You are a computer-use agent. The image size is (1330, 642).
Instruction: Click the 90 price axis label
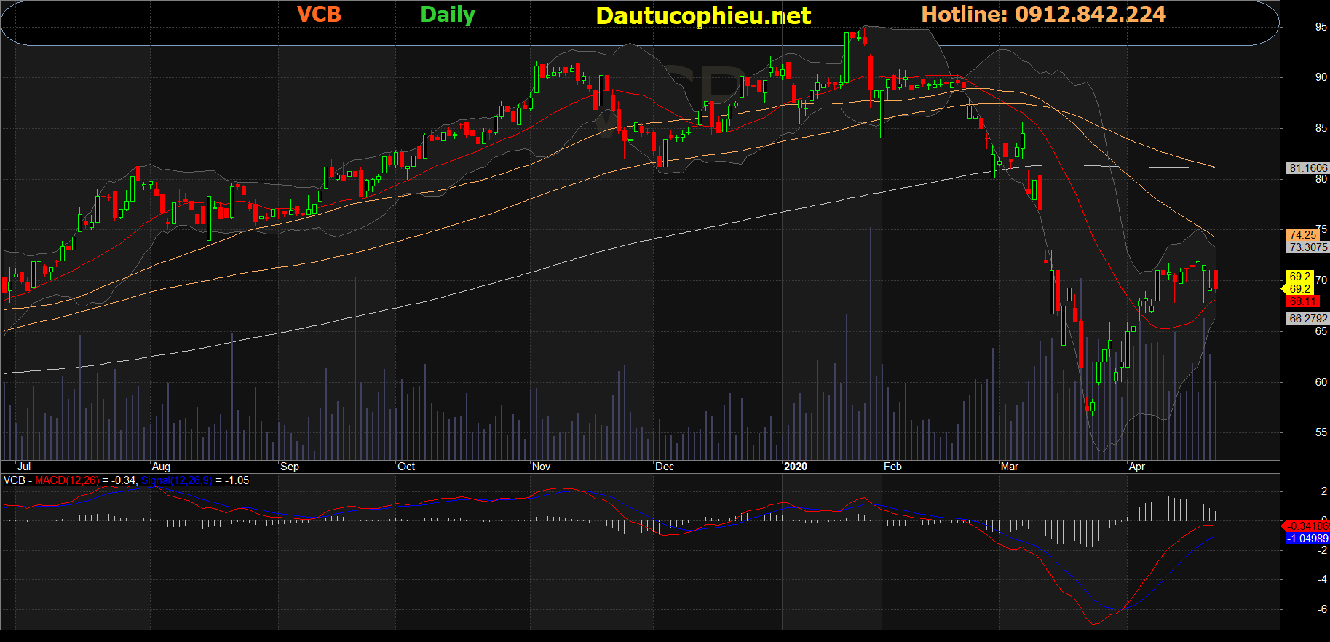click(x=1321, y=77)
